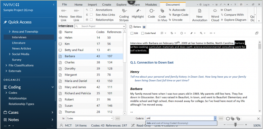Expand the Codes tree item
This screenshot has height=129, width=263.
click(6, 93)
